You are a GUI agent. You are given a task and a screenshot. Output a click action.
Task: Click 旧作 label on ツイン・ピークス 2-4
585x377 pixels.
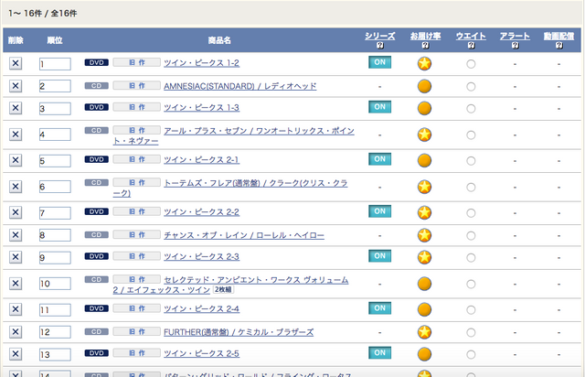(136, 308)
